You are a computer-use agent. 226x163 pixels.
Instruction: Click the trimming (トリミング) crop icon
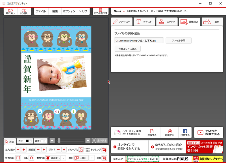[104, 149]
